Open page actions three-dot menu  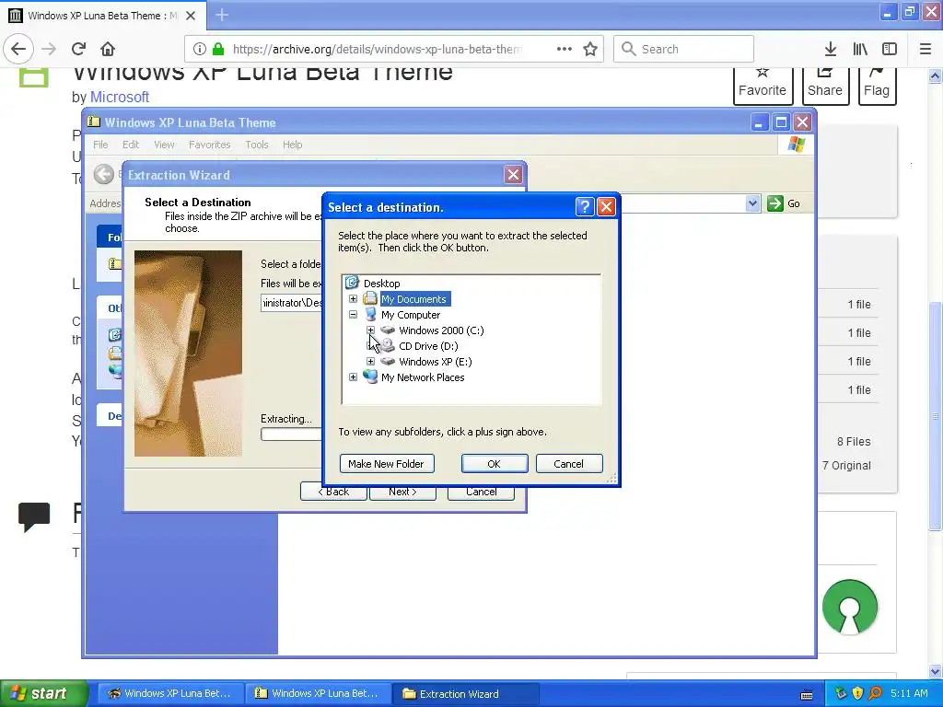(x=565, y=50)
